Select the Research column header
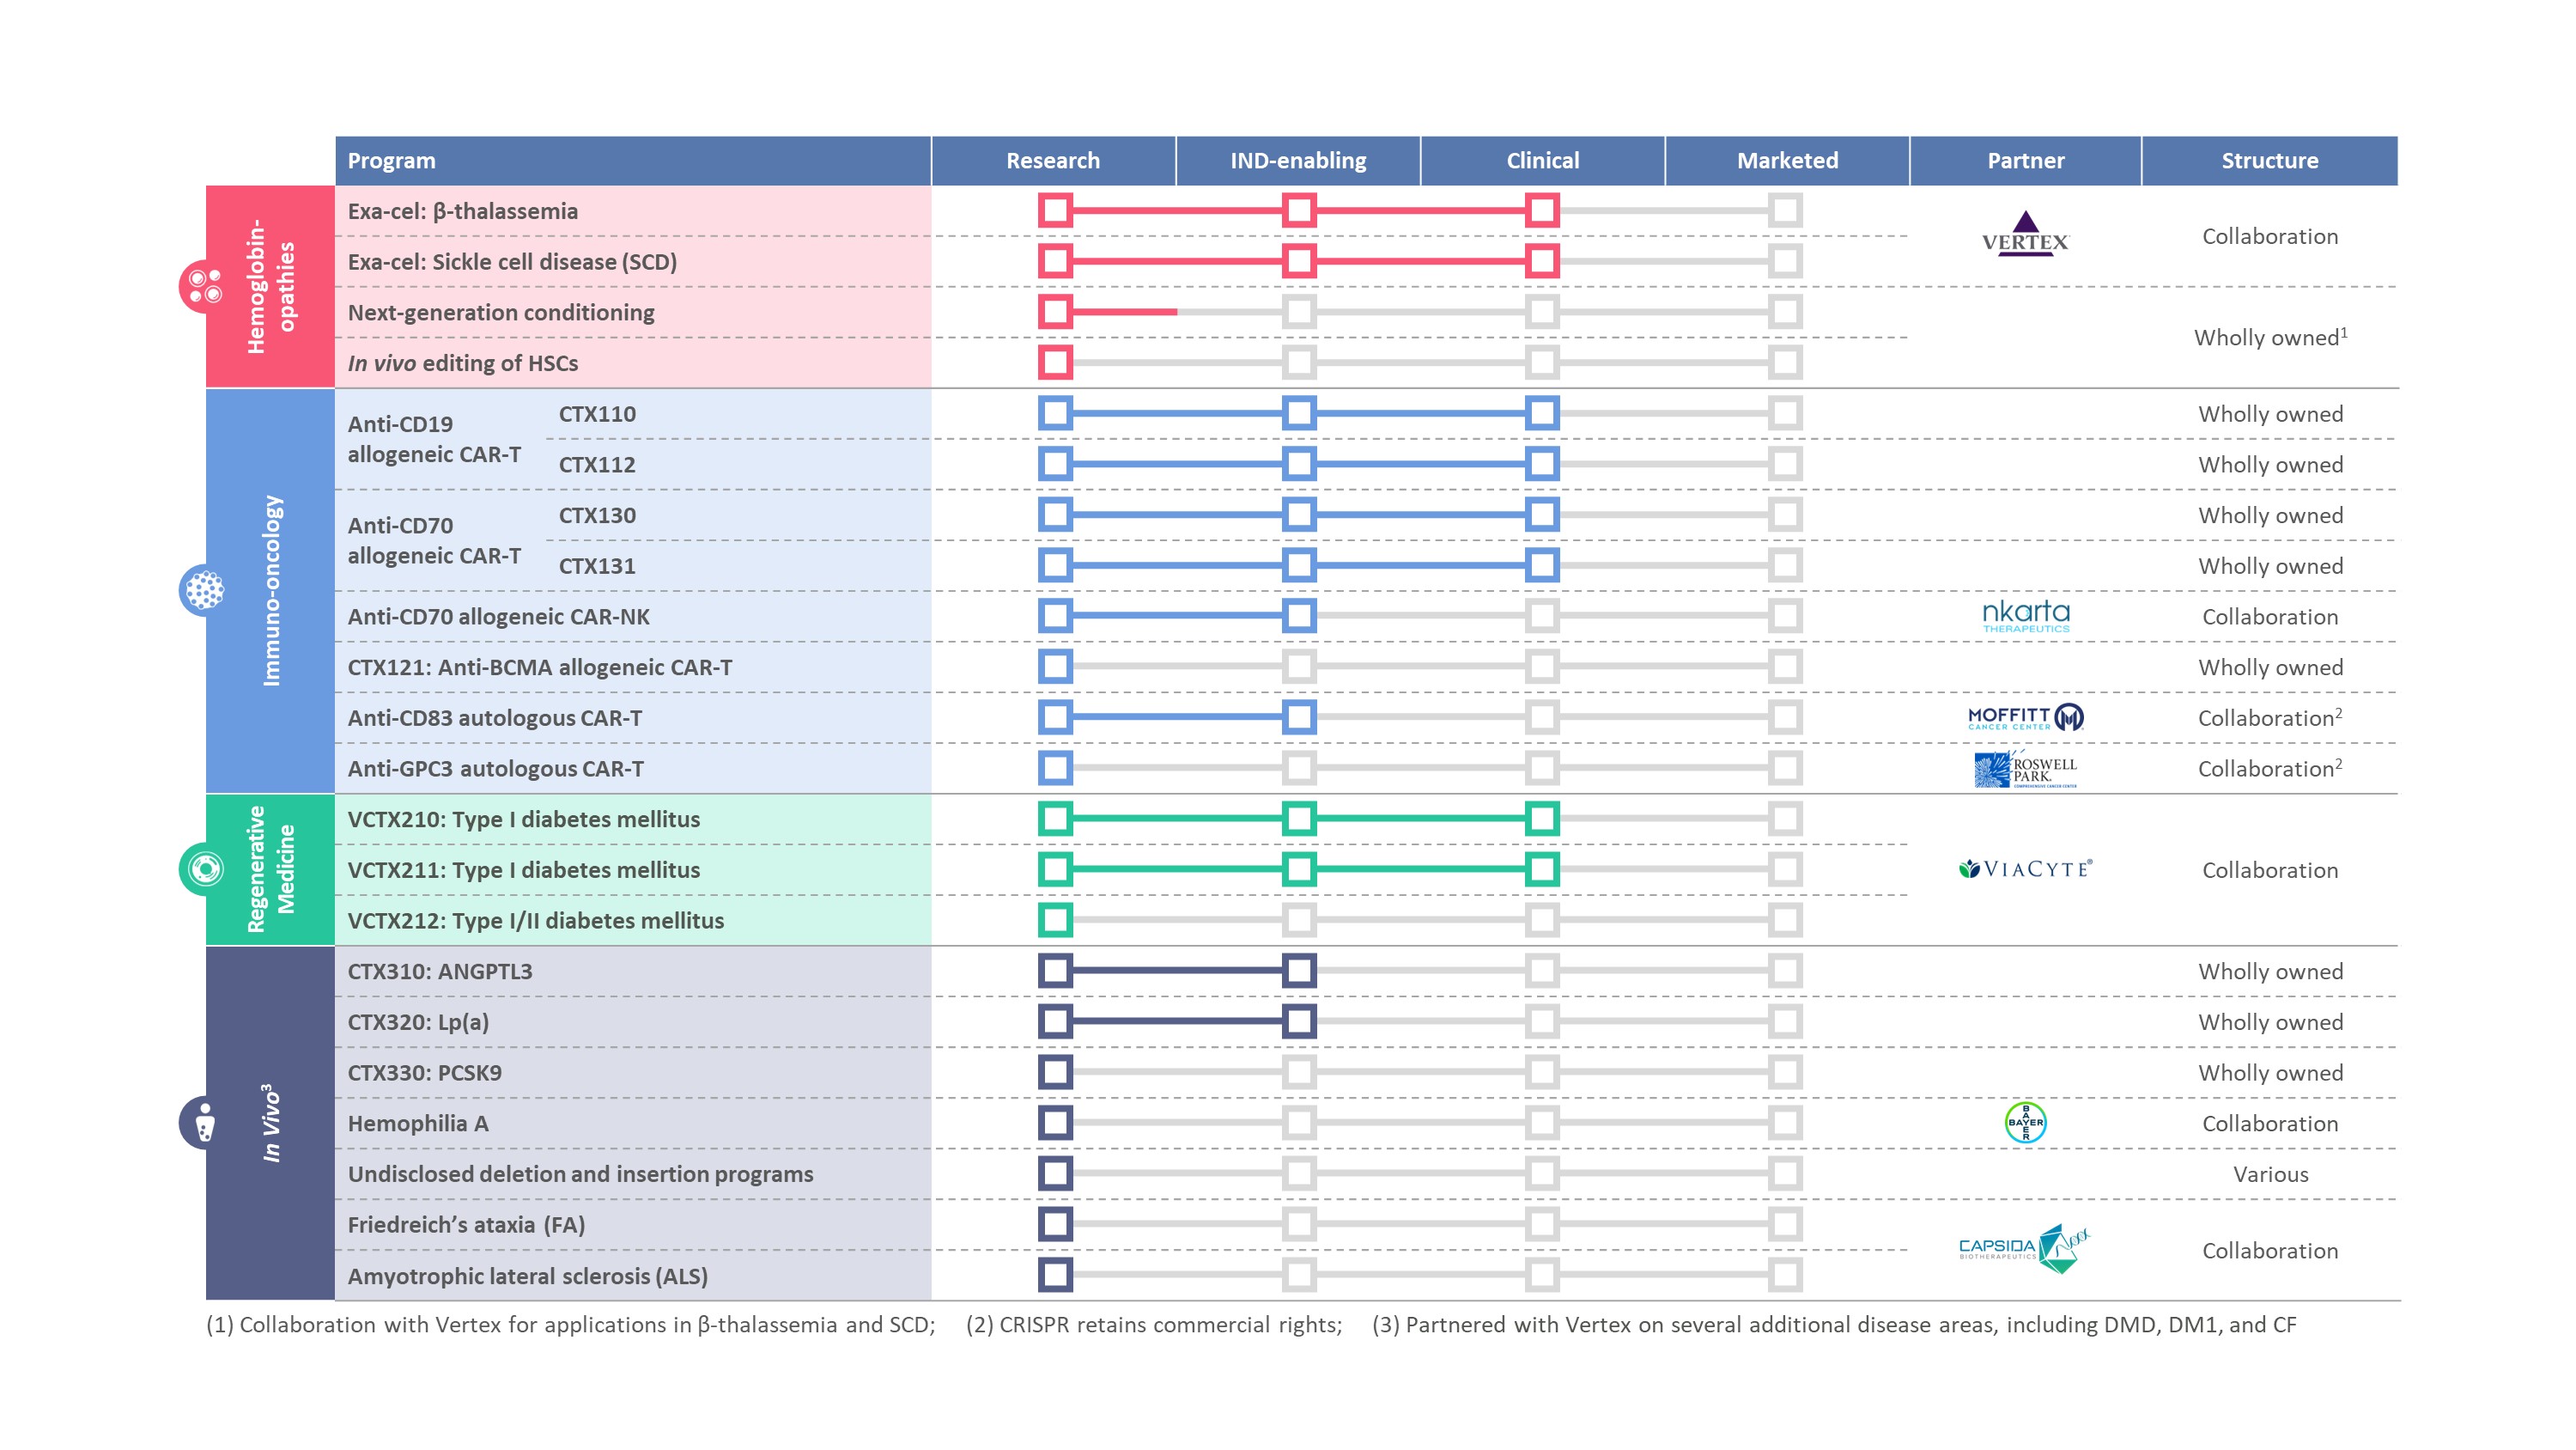 pos(1053,161)
